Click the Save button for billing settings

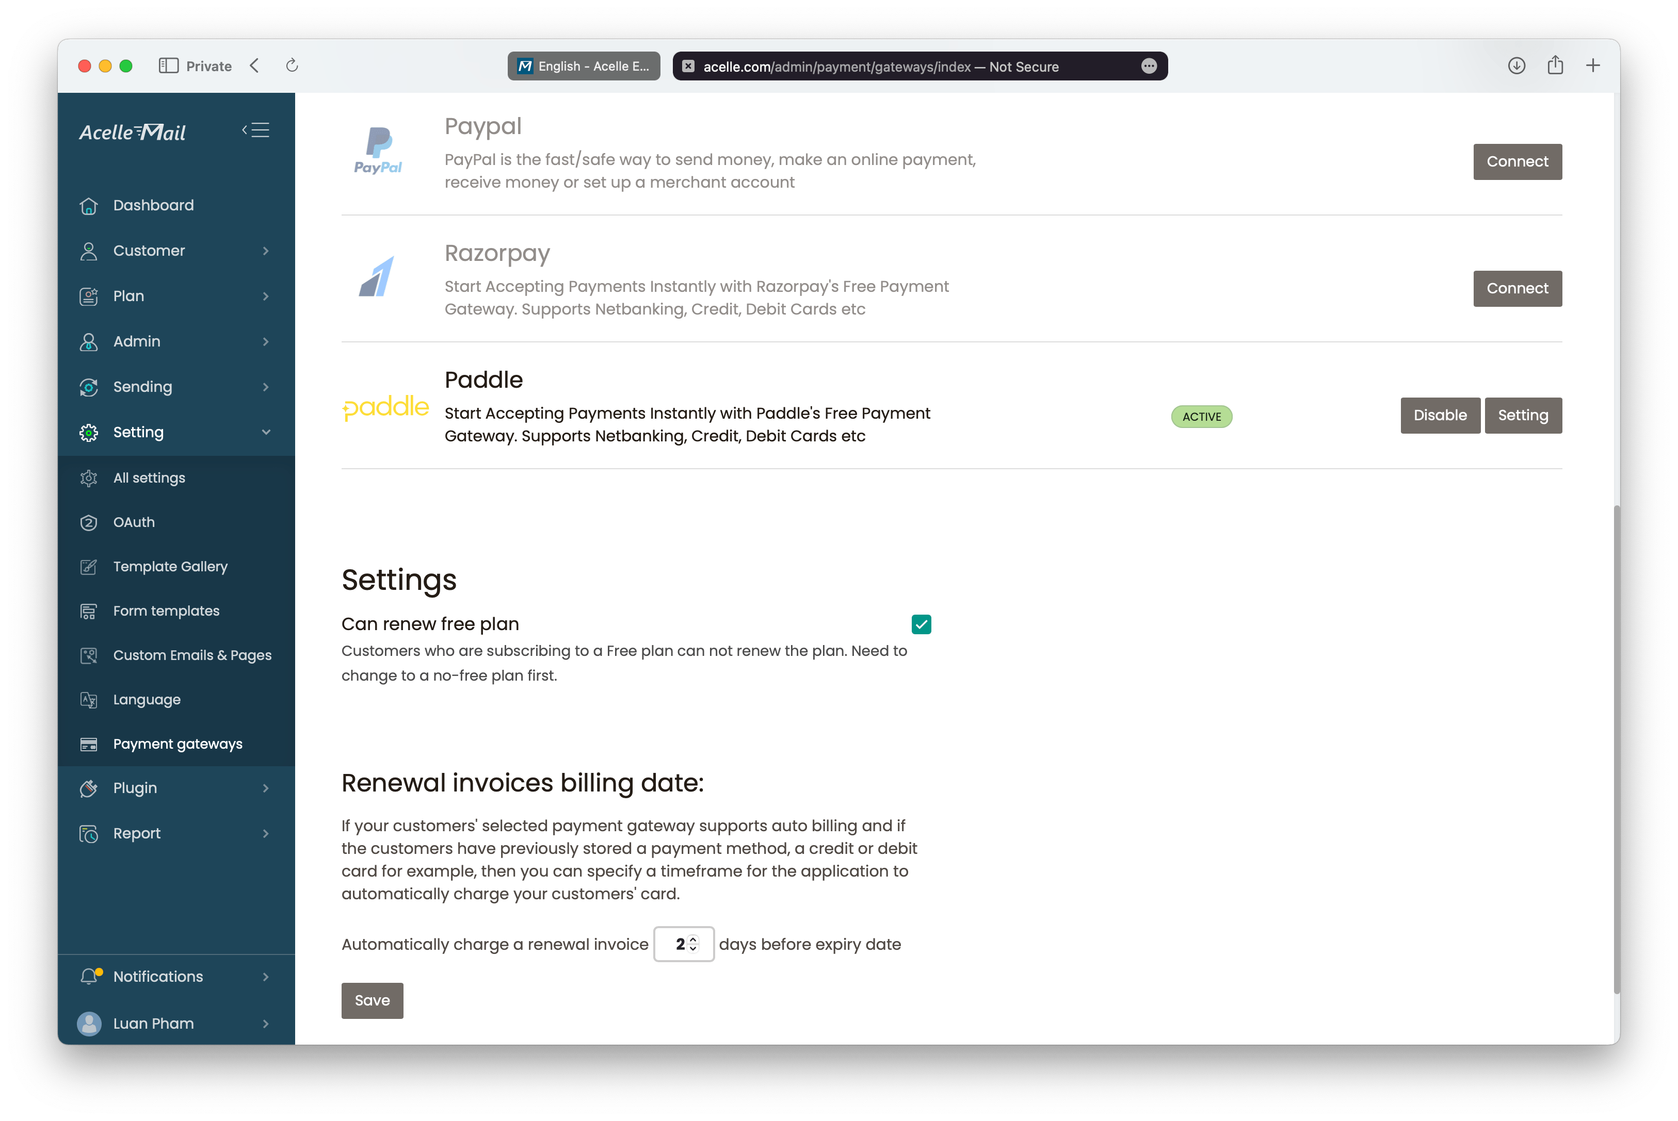click(372, 1000)
